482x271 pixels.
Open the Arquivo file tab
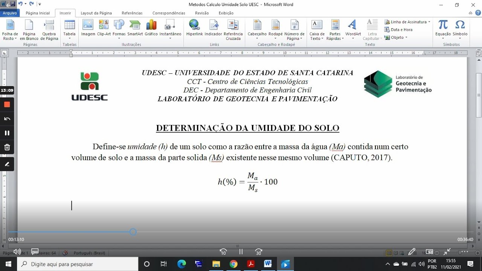tap(10, 13)
